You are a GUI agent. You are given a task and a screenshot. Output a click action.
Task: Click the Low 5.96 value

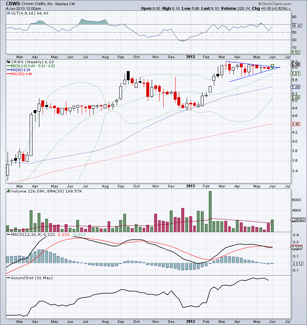pyautogui.click(x=190, y=9)
